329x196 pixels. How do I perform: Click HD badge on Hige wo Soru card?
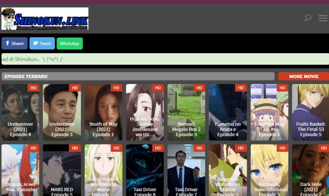158,88
